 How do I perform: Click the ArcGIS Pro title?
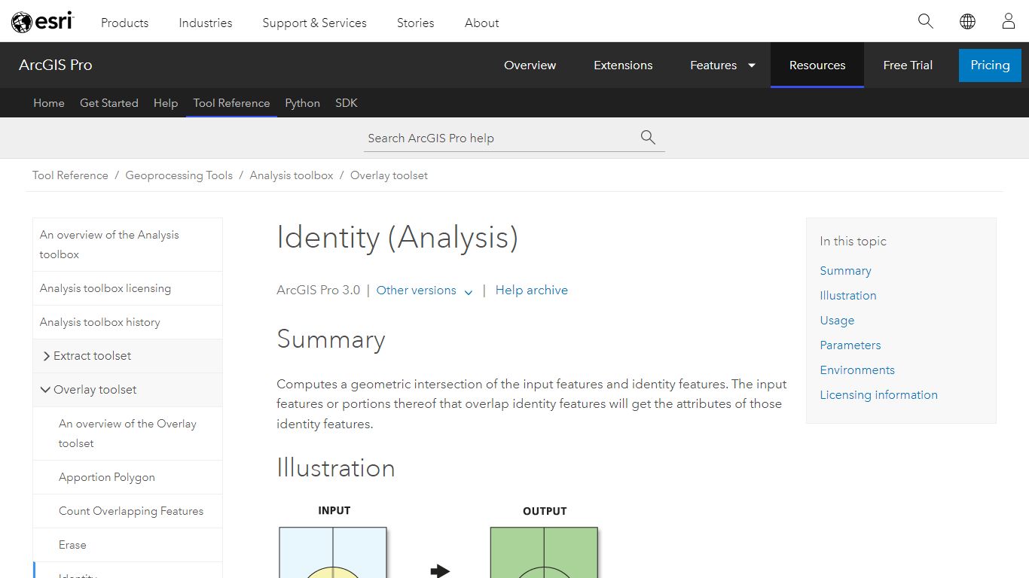(56, 65)
